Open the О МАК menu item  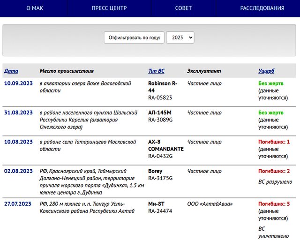pos(35,8)
